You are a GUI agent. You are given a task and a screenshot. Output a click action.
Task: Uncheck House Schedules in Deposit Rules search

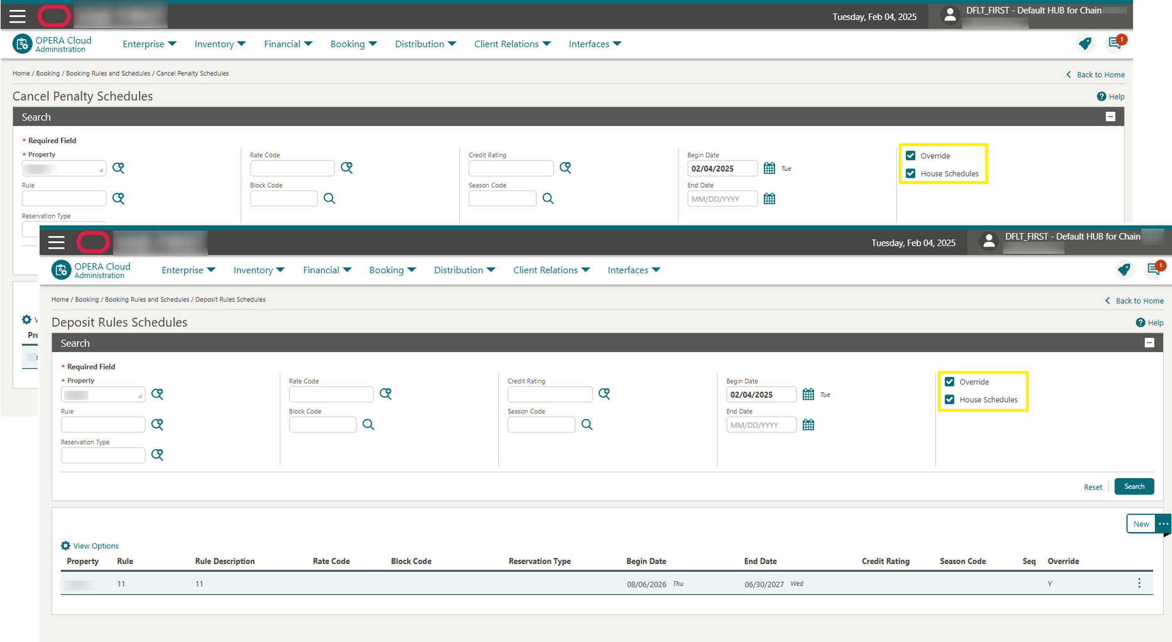pyautogui.click(x=950, y=400)
